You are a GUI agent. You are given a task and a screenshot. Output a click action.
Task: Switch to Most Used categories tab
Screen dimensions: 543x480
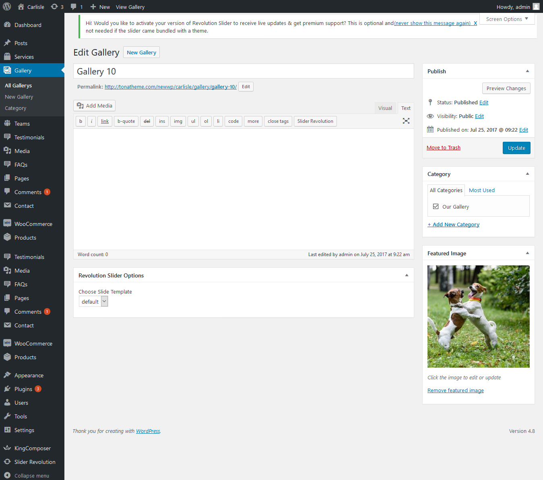click(x=481, y=190)
